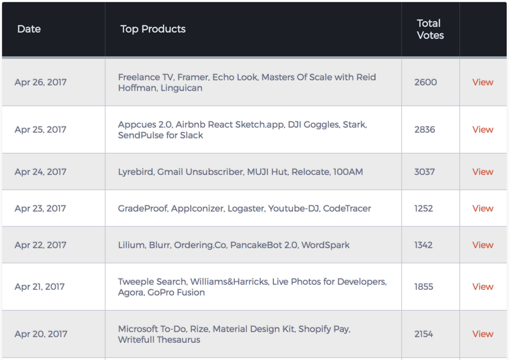Select the Apr 24, 2017 date cell
Image resolution: width=510 pixels, height=360 pixels.
[40, 172]
